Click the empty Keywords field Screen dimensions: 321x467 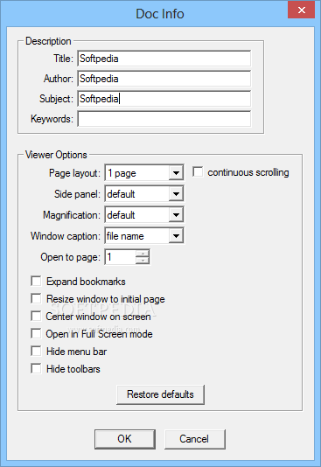pyautogui.click(x=164, y=119)
